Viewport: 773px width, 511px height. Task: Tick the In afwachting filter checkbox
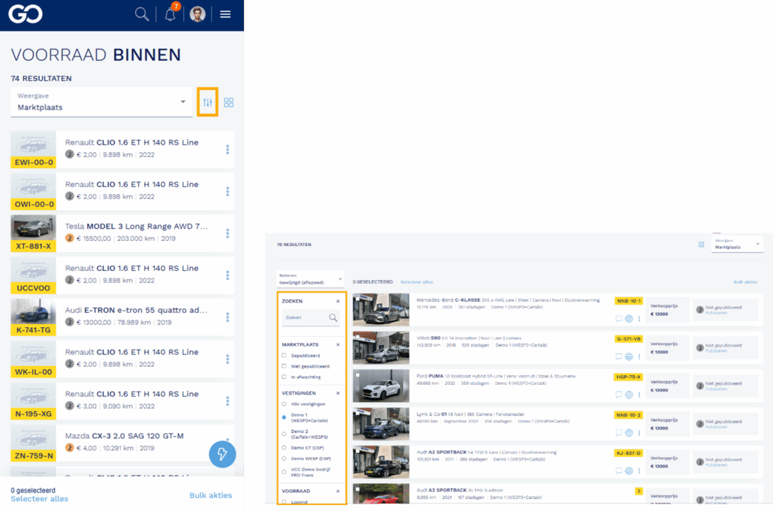tap(284, 377)
